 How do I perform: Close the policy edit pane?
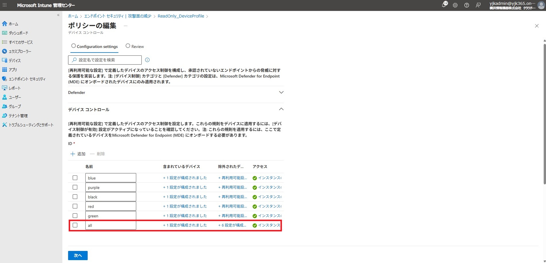click(x=537, y=26)
